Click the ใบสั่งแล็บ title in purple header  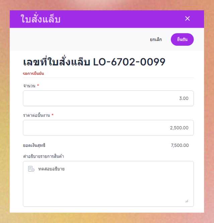point(41,19)
